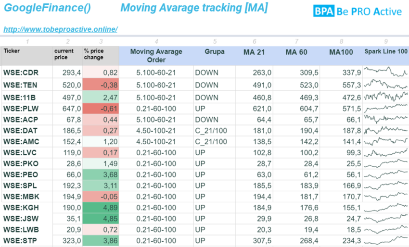Select the MA 21 column header
Image resolution: width=409 pixels, height=247 pixels.
(x=254, y=56)
